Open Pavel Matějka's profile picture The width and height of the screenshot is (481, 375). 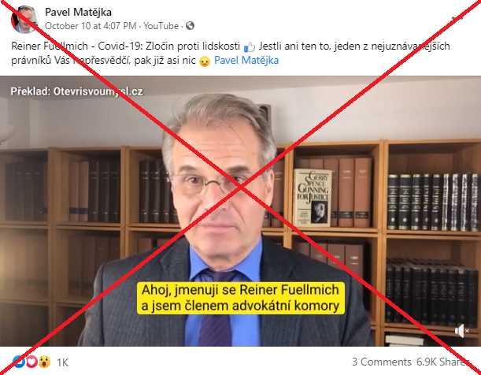coord(25,20)
